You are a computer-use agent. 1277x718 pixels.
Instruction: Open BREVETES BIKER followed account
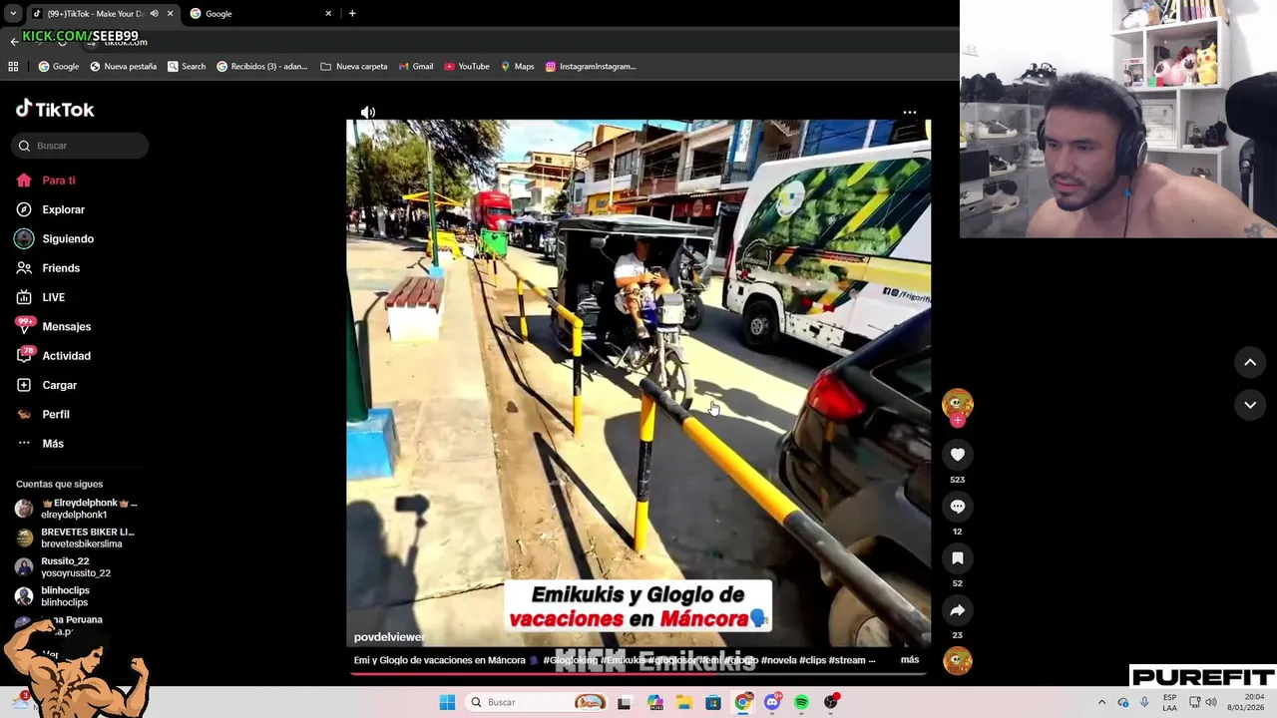pos(76,538)
